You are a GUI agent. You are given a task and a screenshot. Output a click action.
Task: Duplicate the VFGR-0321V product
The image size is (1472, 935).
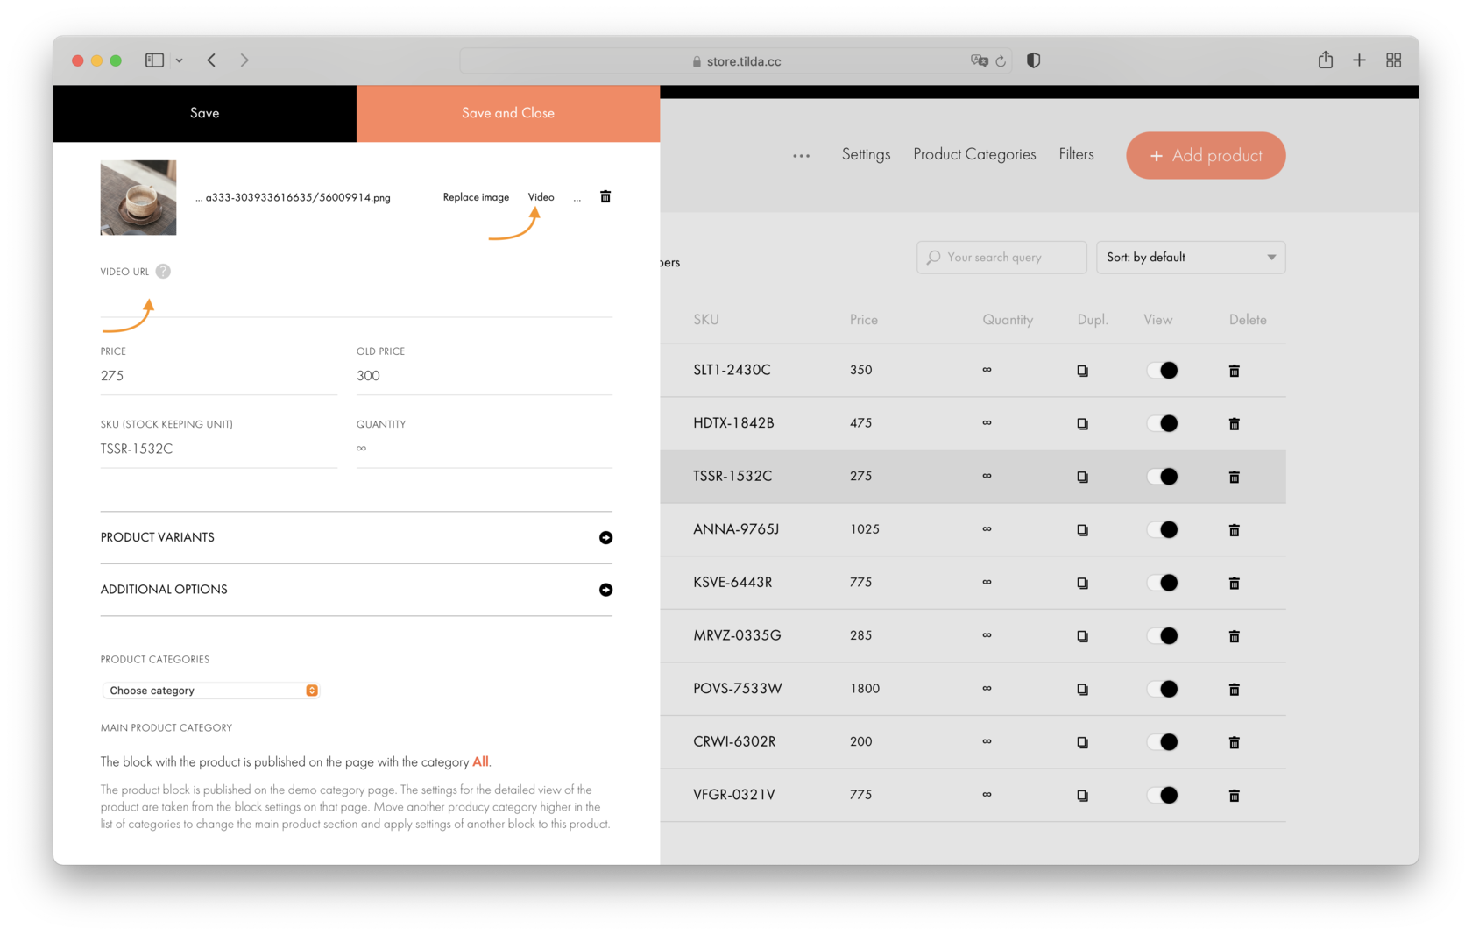pos(1083,796)
